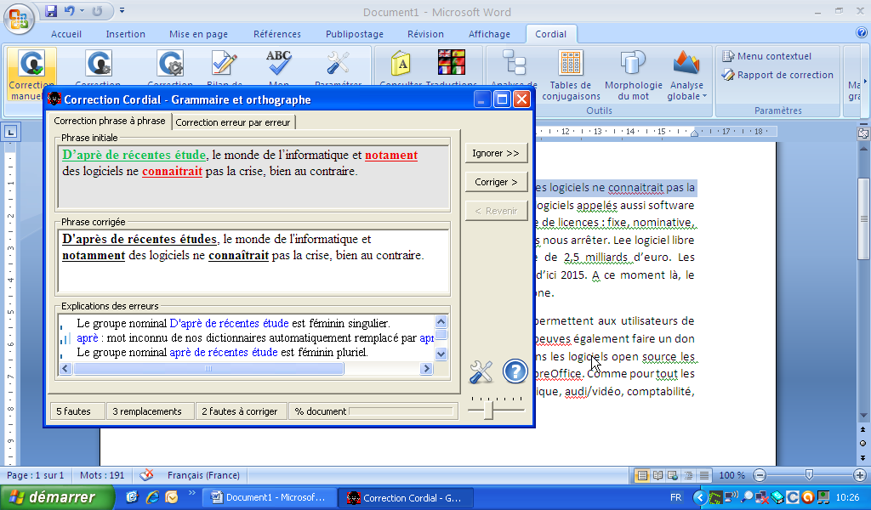This screenshot has width=871, height=510.
Task: Select the Mise en page tab
Action: click(198, 34)
